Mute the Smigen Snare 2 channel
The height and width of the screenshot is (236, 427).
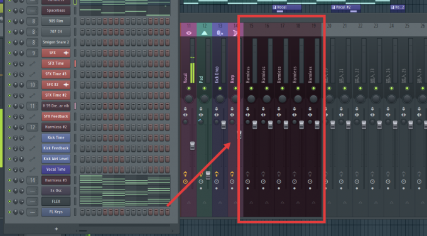pos(9,43)
